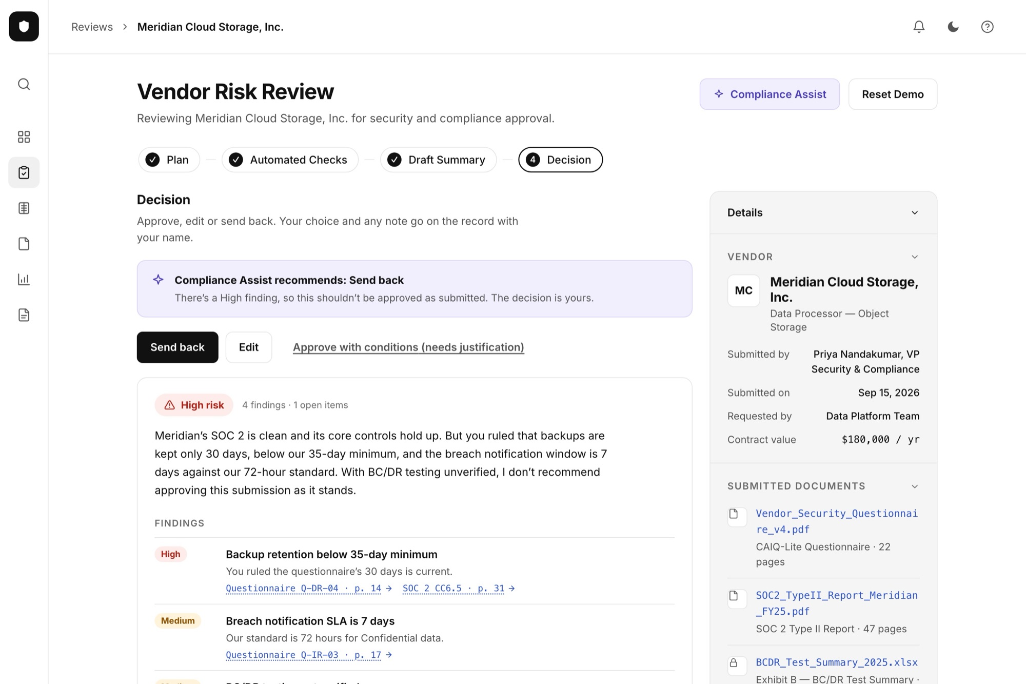Go to the Plan step

[x=169, y=160]
